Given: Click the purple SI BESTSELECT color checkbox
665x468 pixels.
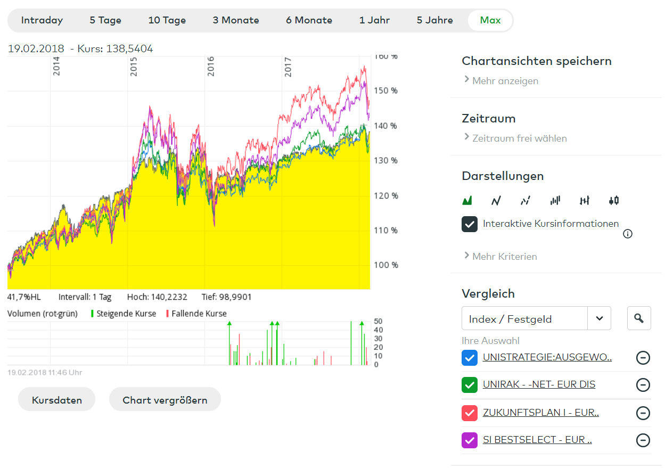Looking at the screenshot, I should (470, 440).
